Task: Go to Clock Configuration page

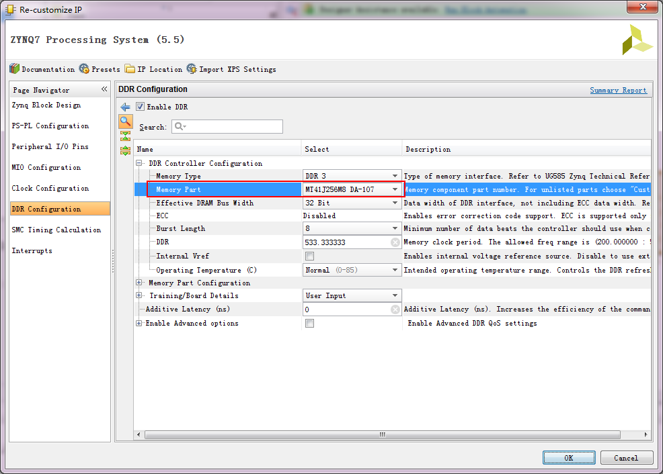Action: click(50, 188)
